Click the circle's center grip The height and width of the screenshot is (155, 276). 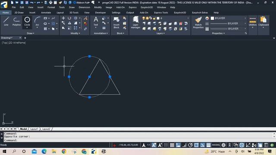(90, 77)
